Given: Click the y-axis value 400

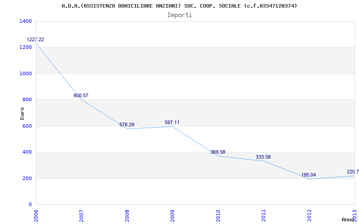Looking at the screenshot, I should 27,152.
